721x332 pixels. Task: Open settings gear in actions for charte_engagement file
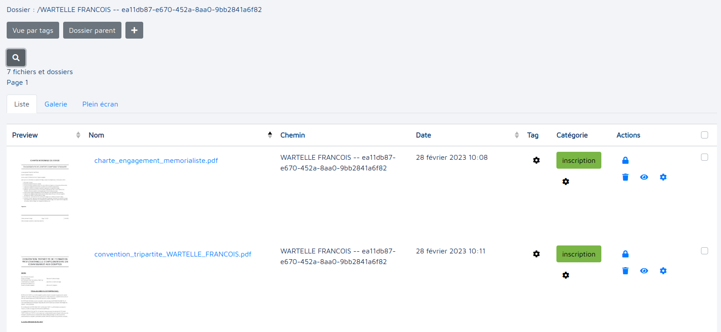tap(663, 177)
